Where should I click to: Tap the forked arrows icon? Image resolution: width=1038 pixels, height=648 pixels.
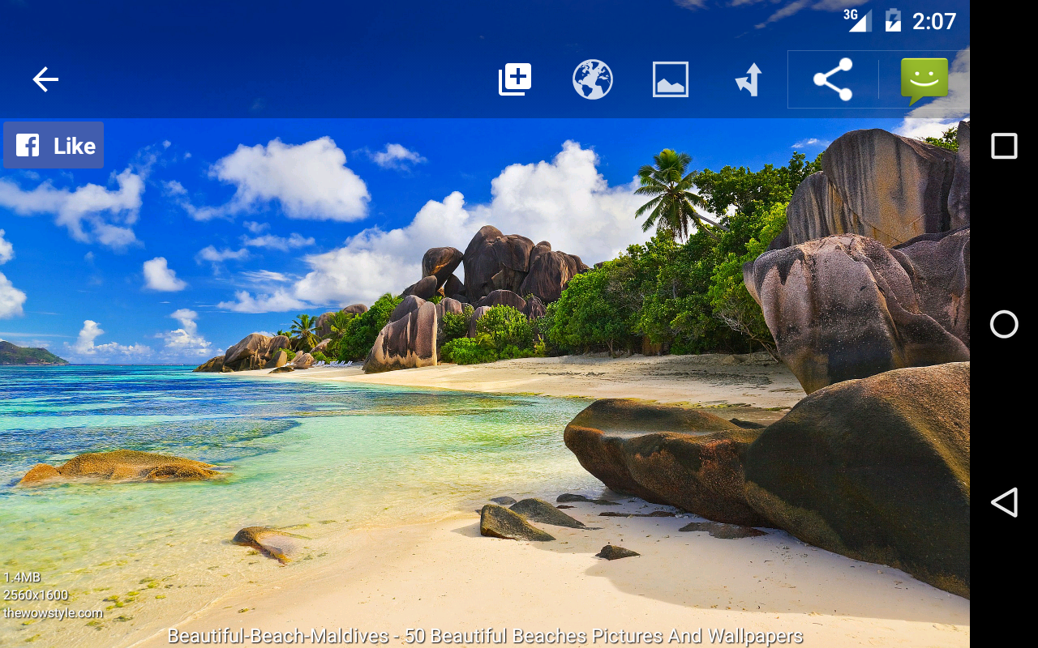(x=748, y=79)
